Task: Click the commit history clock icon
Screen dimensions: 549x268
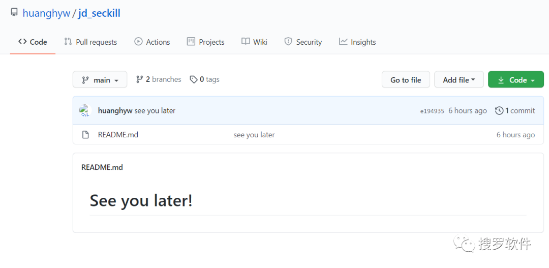Action: 499,111
